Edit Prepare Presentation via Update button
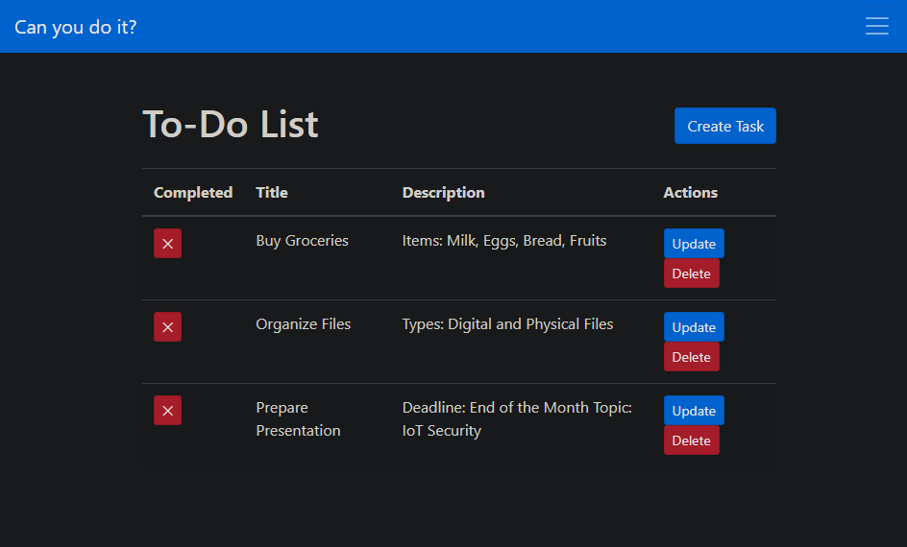The height and width of the screenshot is (547, 907). click(x=693, y=411)
